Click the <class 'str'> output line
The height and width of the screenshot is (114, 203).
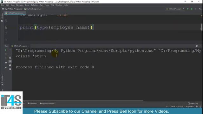[31, 56]
